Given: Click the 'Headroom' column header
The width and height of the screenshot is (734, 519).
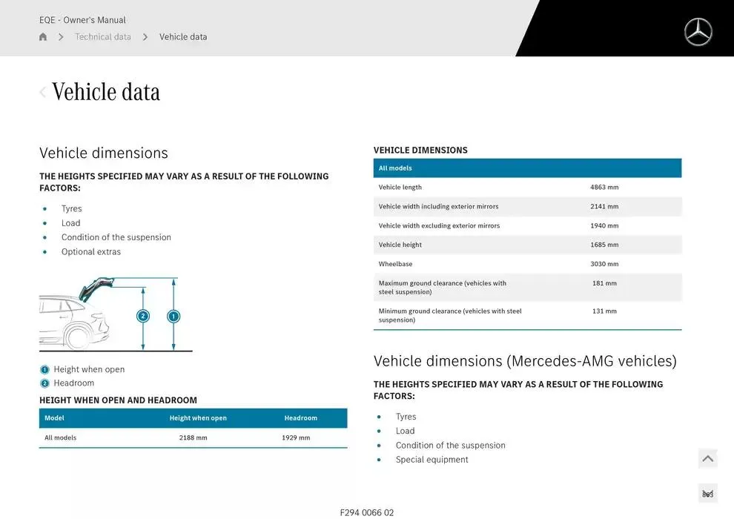Looking at the screenshot, I should [x=300, y=418].
